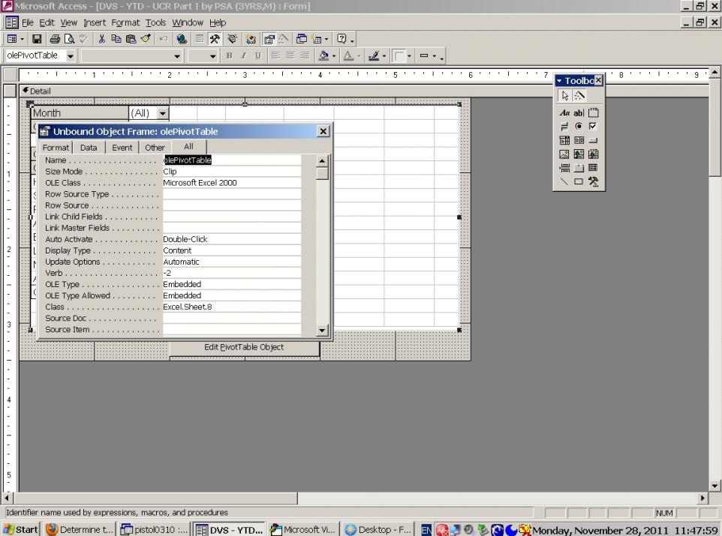Viewport: 722px width, 536px height.
Task: Open the Month (All) pivot dropdown
Action: pyautogui.click(x=163, y=113)
